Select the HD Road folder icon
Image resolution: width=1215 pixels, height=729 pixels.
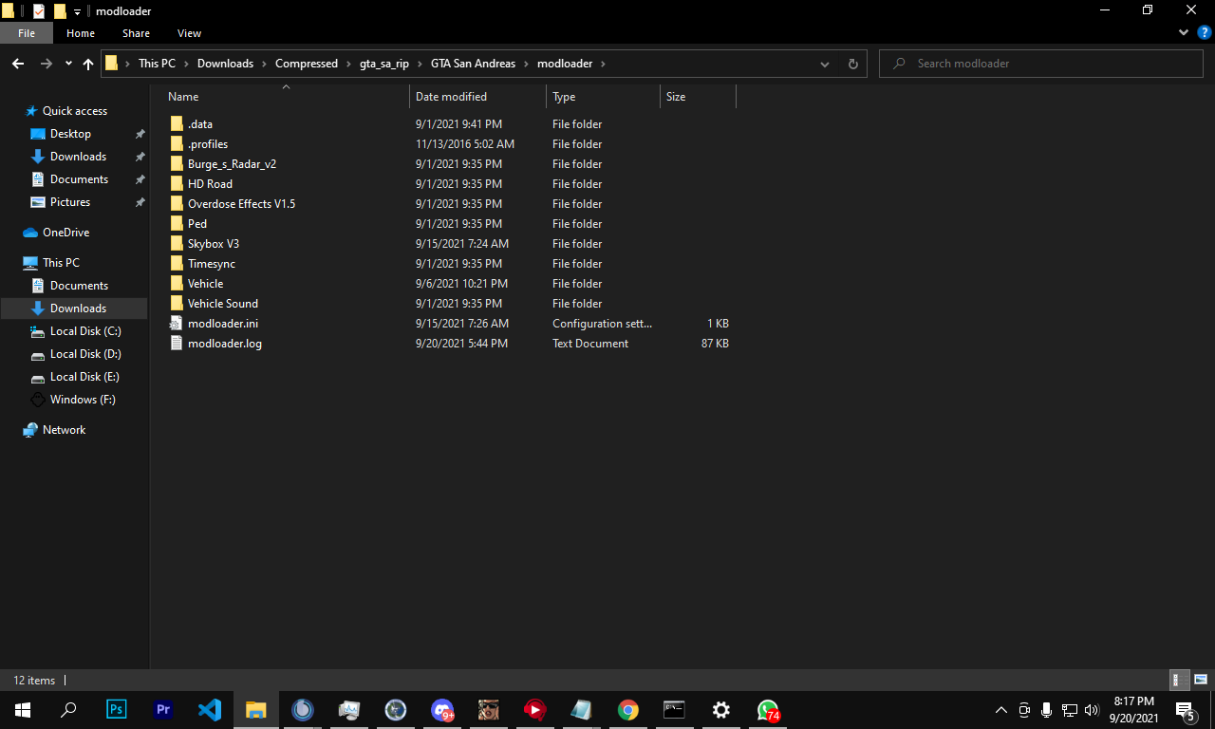tap(177, 184)
